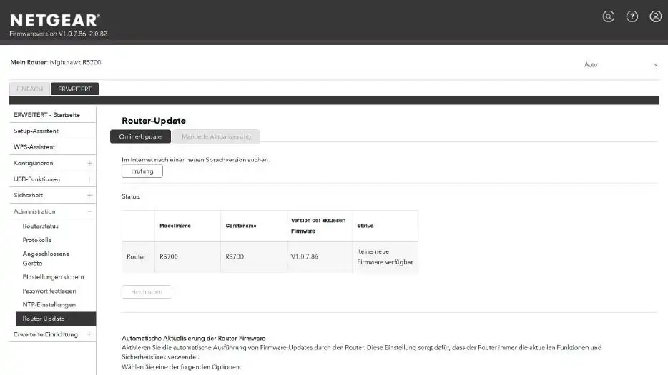The image size is (668, 375).
Task: Open the help question mark icon
Action: (x=632, y=16)
